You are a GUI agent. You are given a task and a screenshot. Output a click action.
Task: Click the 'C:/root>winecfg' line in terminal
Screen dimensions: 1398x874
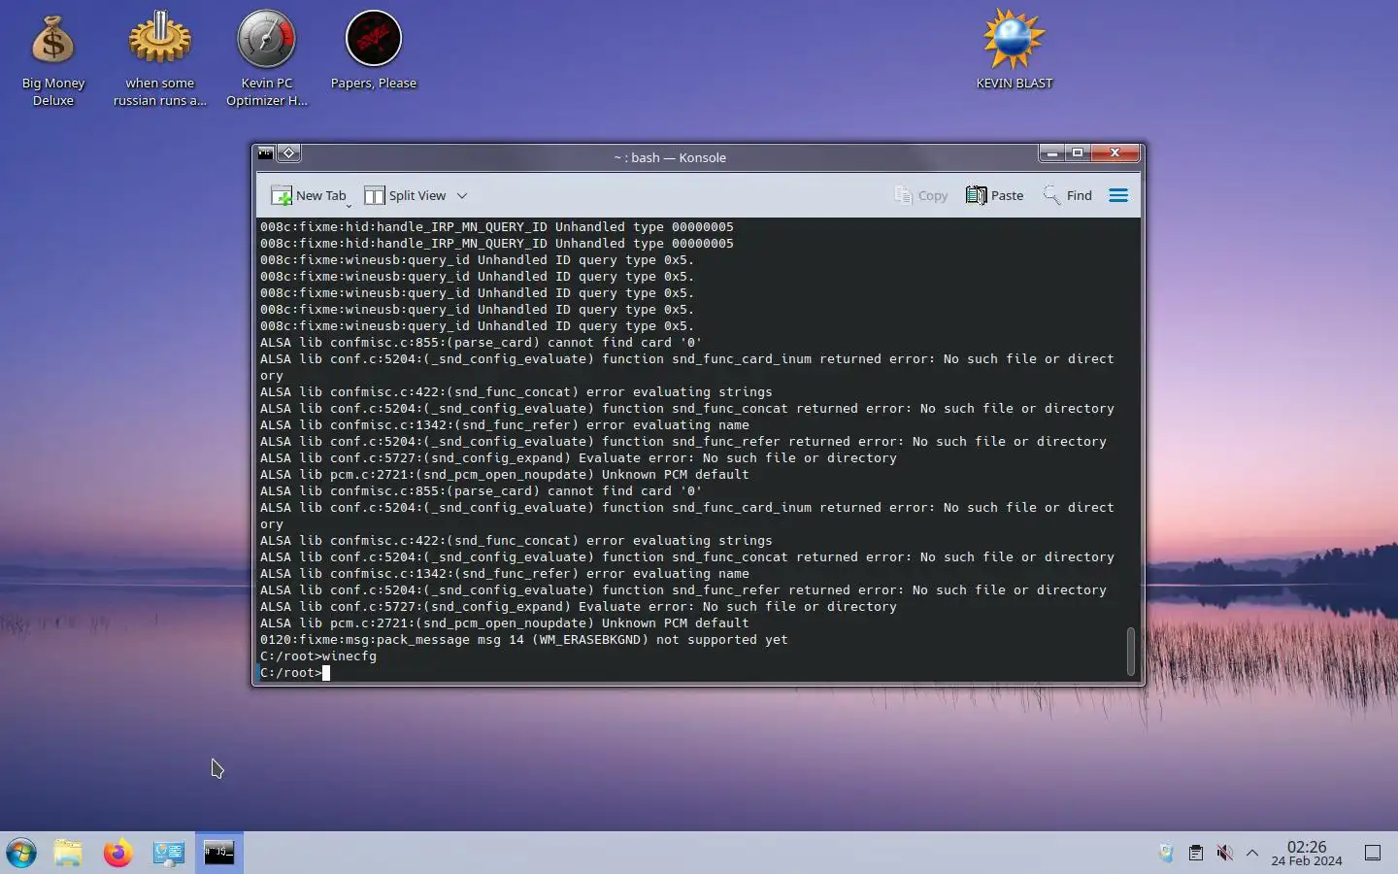318,655
